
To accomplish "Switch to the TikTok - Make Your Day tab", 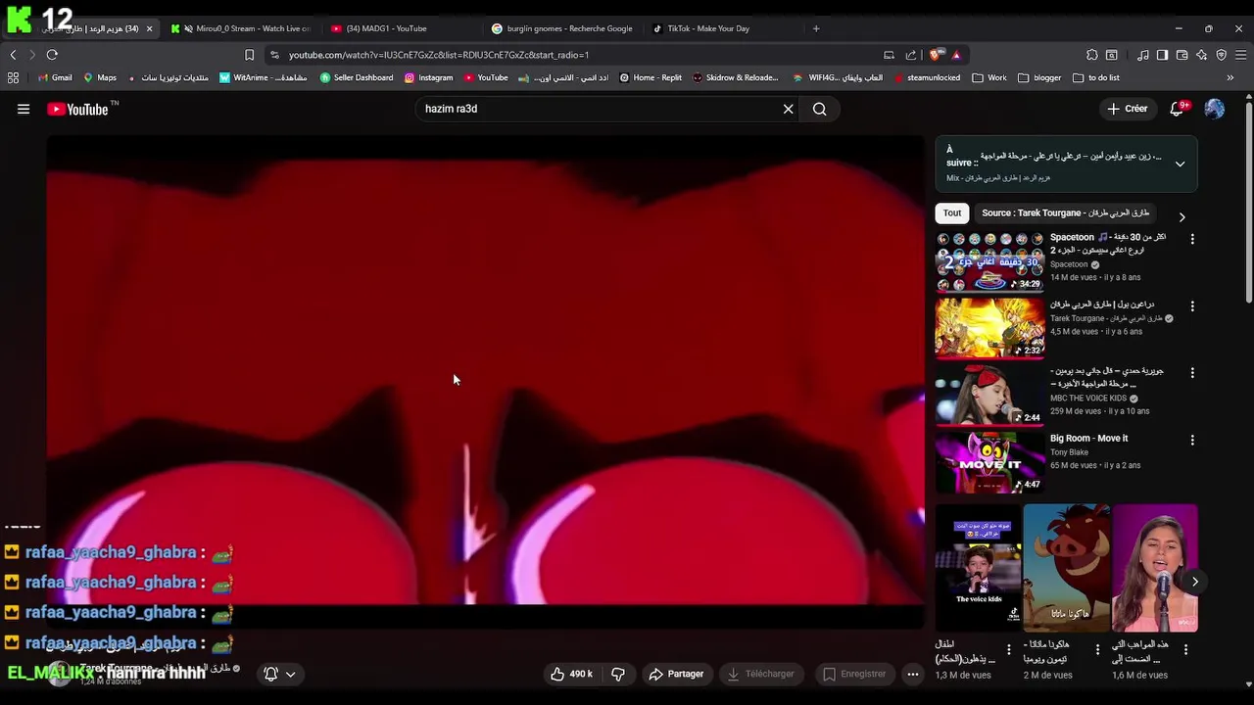I will (724, 28).
